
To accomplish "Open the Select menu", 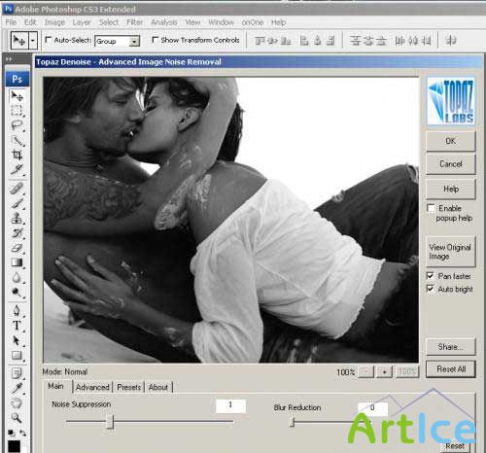I will coord(109,22).
